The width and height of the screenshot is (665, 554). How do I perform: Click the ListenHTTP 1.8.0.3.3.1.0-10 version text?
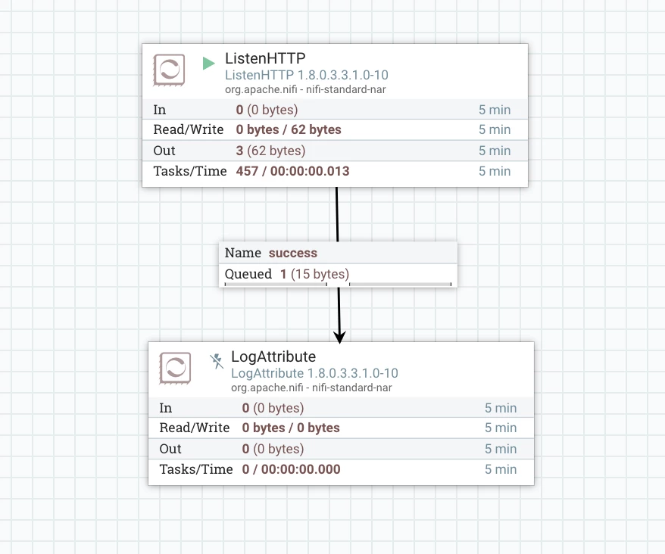307,75
